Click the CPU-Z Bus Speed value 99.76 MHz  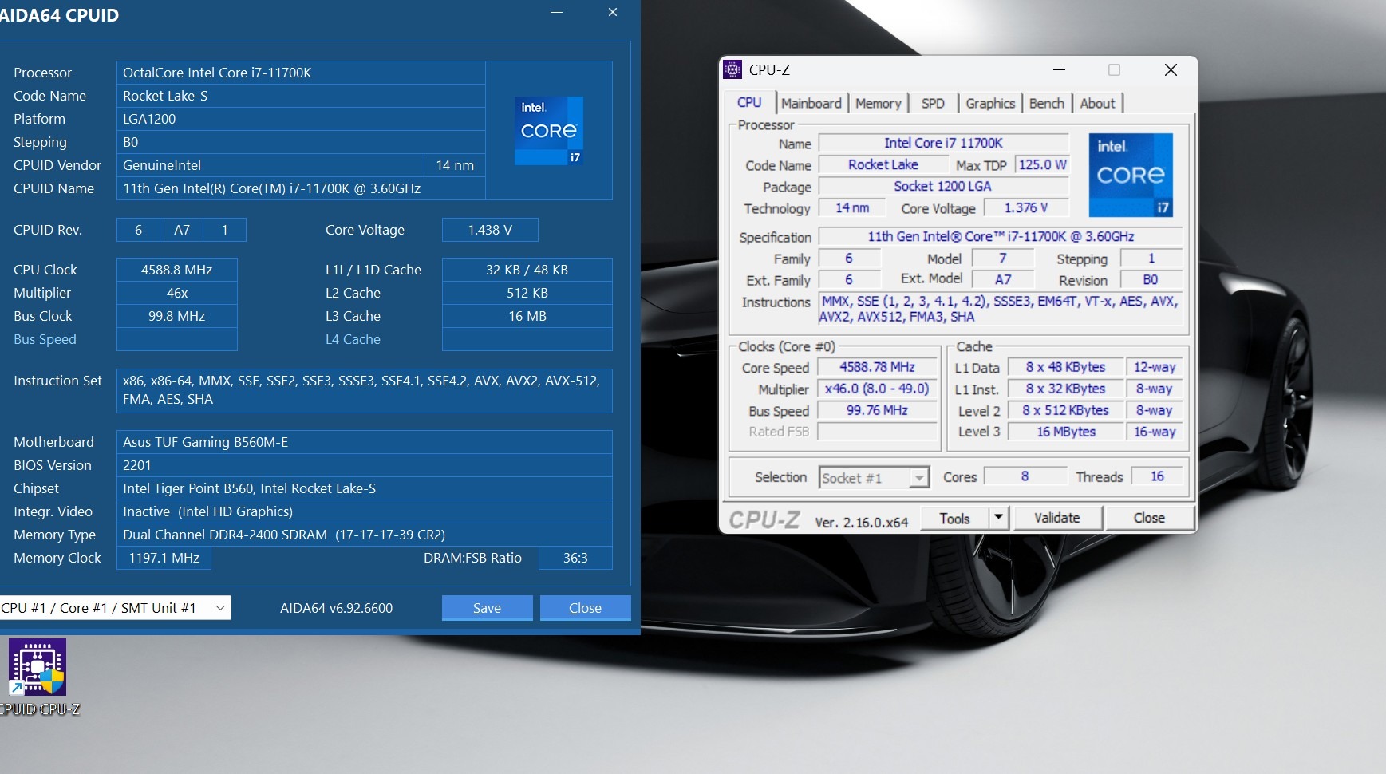coord(878,410)
